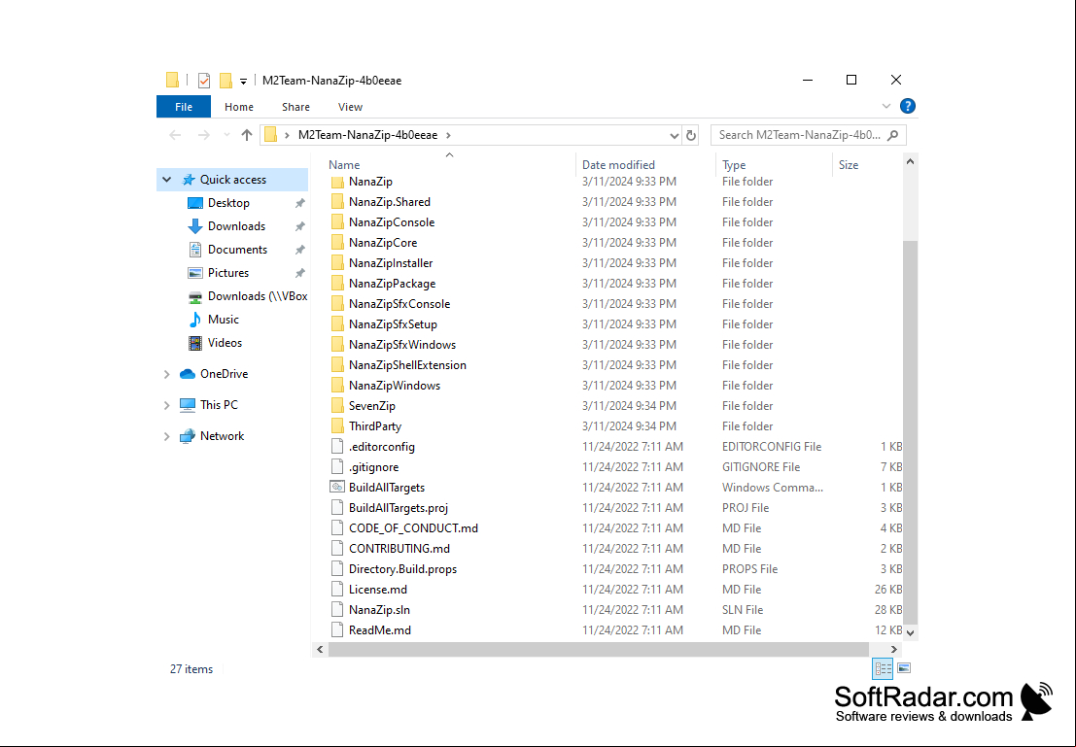Open Pictures in the navigation pane
The height and width of the screenshot is (747, 1076).
(227, 273)
